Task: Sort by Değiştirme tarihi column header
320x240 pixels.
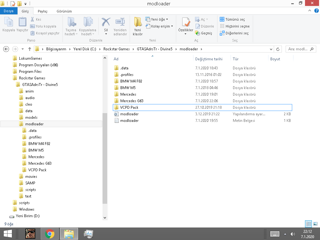Action: 209,59
